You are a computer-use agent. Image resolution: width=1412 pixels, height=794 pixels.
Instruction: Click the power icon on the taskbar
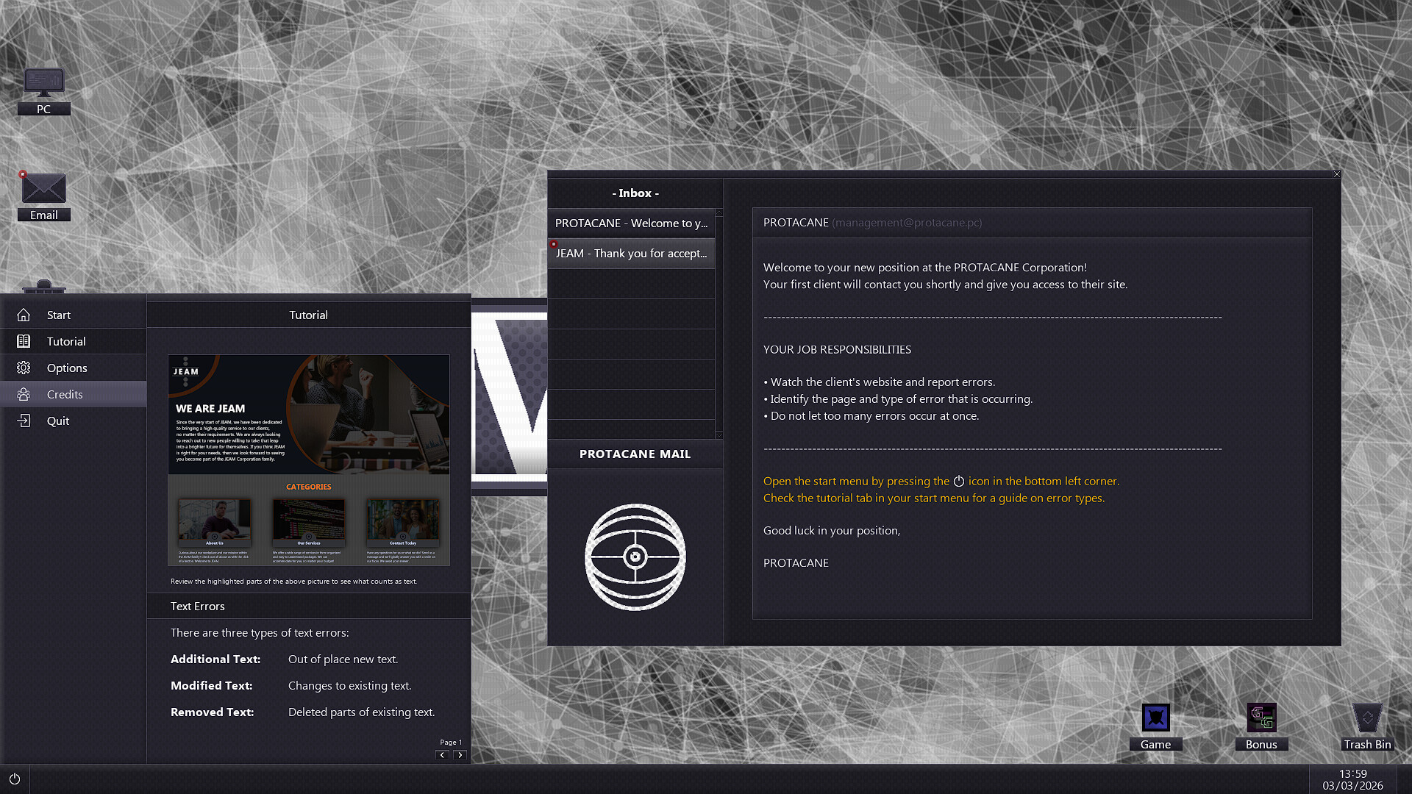(x=15, y=779)
